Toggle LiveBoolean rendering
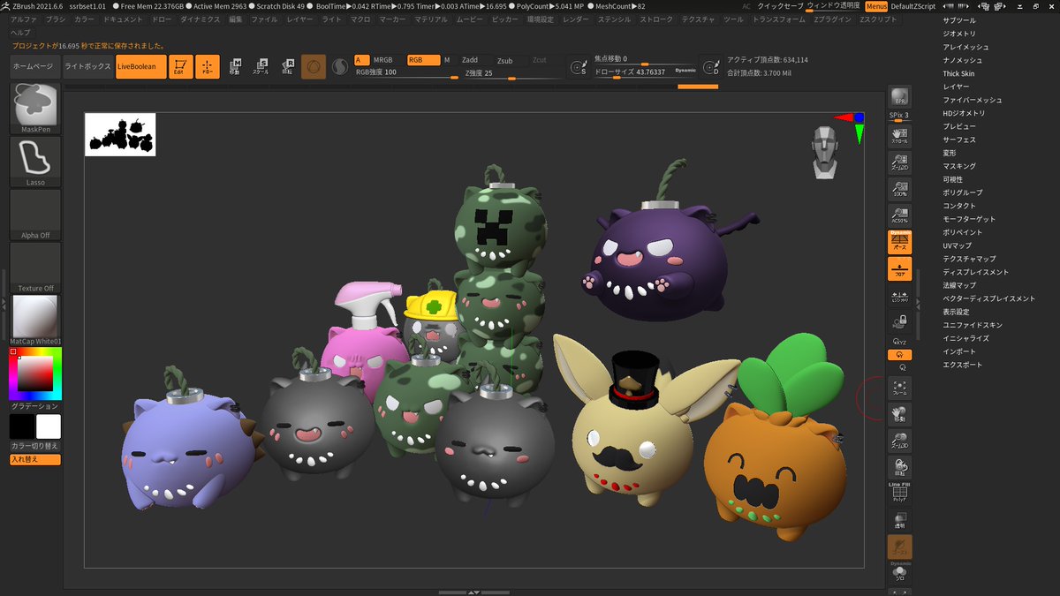This screenshot has height=596, width=1060. point(140,67)
